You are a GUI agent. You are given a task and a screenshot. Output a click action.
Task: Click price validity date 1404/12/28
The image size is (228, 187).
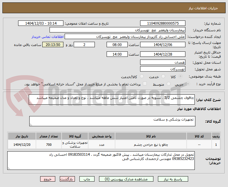[x=163, y=54]
